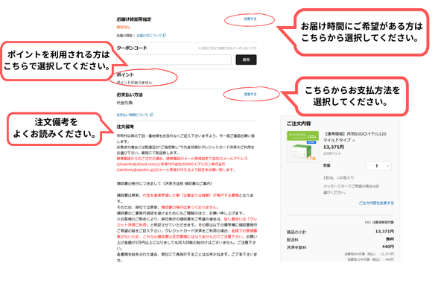Click 変更する link for payment method
This screenshot has width=447, height=298.
pyautogui.click(x=250, y=95)
